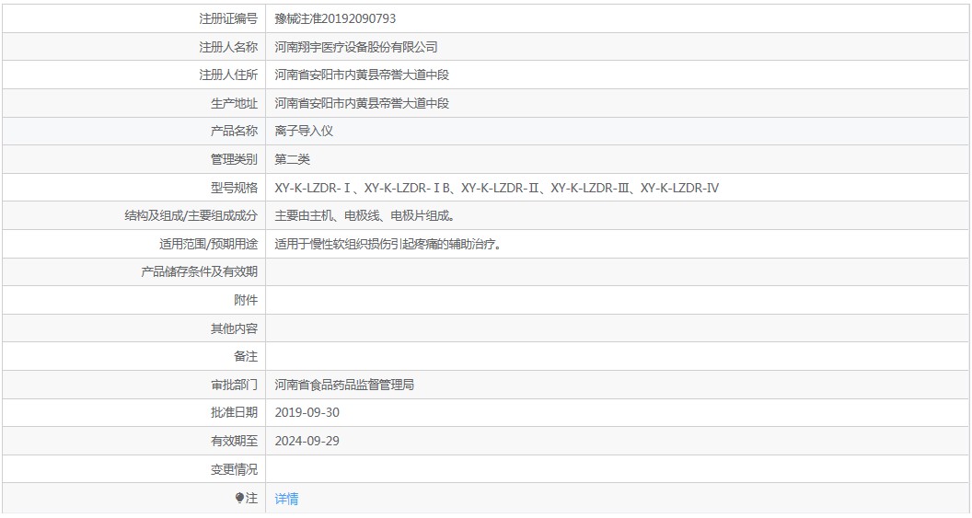Viewport: 972px width, 518px height.
Task: Click the address value in 生产地址 row
Action: click(362, 103)
